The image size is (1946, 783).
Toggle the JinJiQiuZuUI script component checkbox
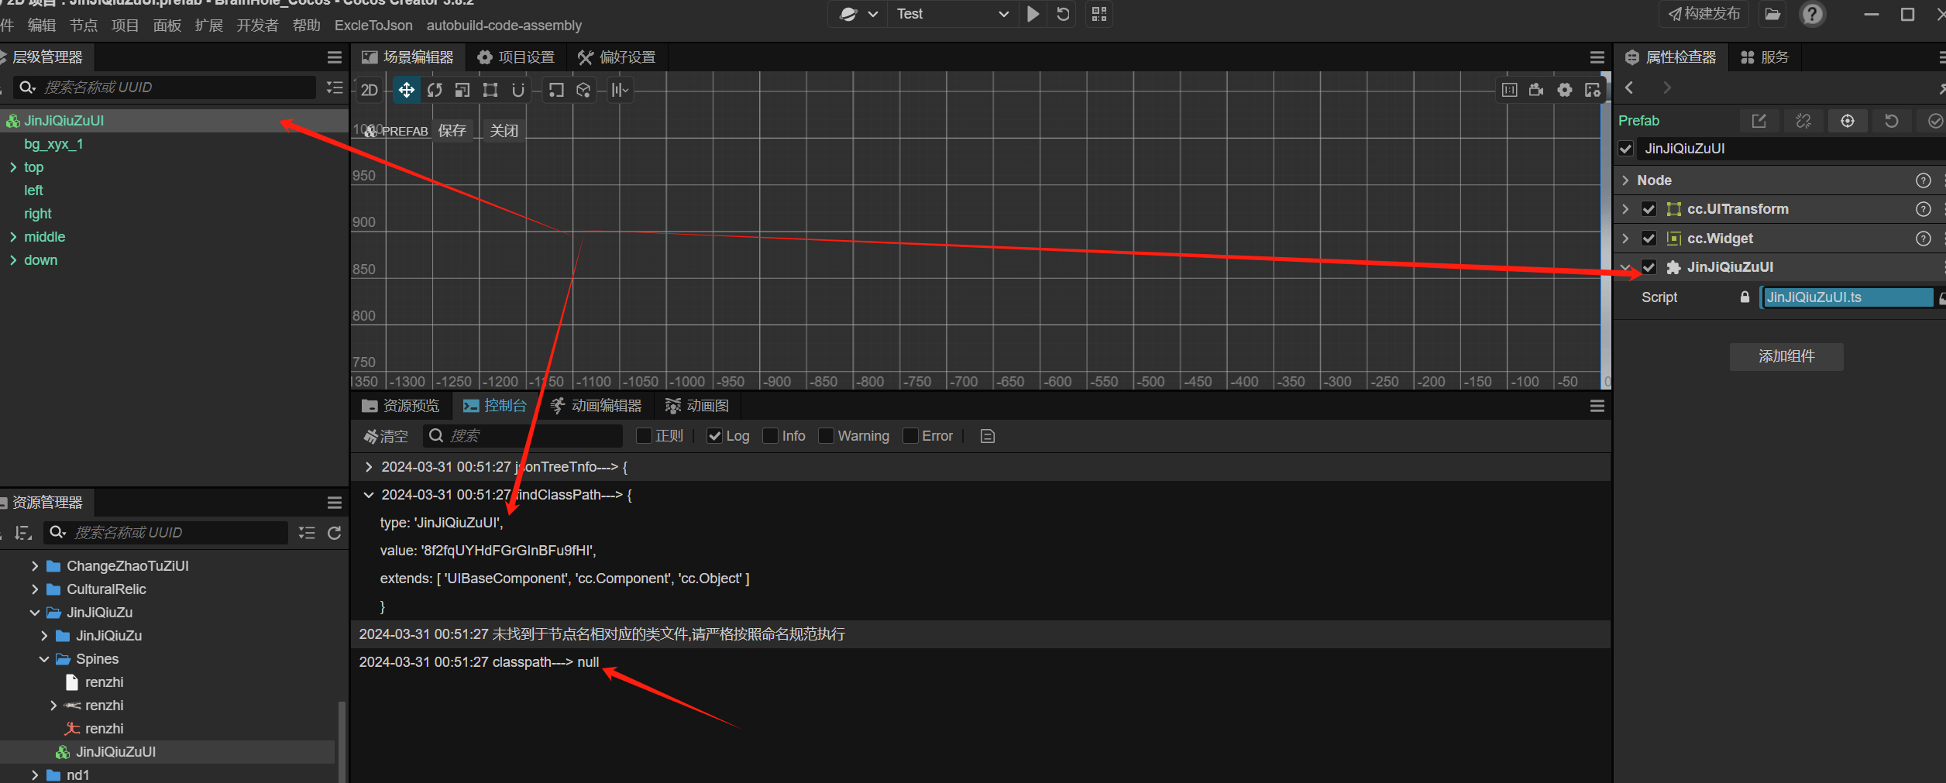tap(1649, 267)
